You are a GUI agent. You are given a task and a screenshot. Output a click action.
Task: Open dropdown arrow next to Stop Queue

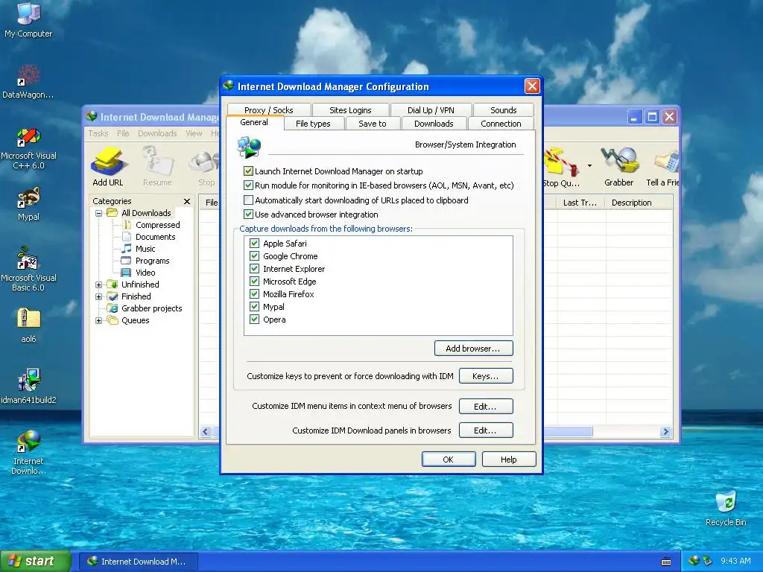[x=590, y=166]
